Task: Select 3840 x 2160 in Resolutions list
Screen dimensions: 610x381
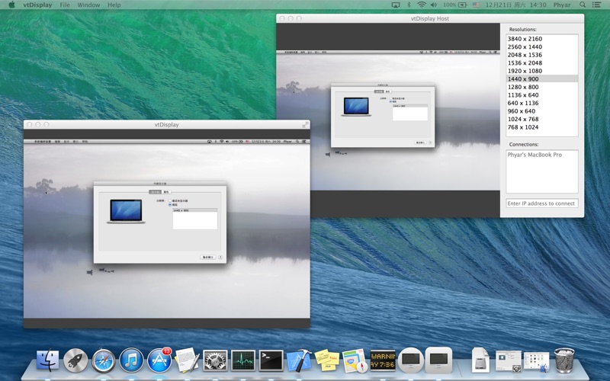Action: coord(542,39)
